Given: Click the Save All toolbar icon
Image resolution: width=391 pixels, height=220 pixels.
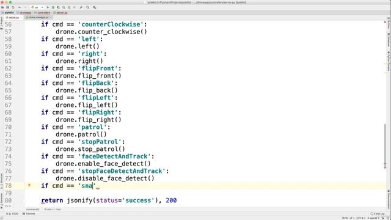Looking at the screenshot, I should (8, 7).
